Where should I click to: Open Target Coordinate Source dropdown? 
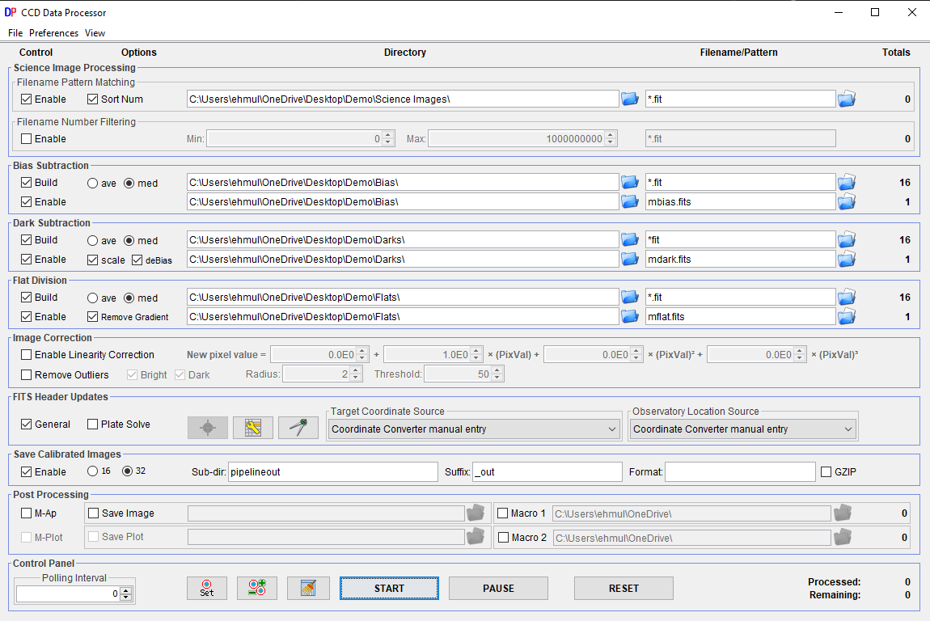(474, 429)
